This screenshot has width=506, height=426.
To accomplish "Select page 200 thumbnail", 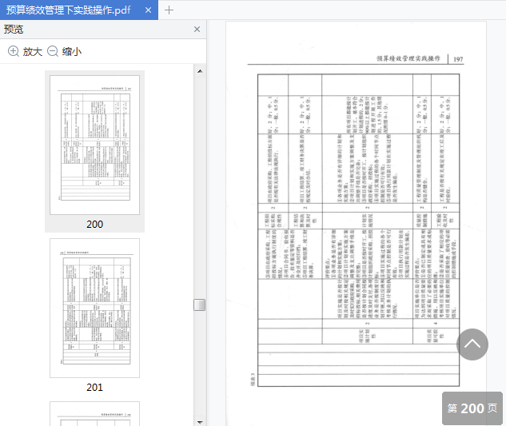I will [94, 145].
